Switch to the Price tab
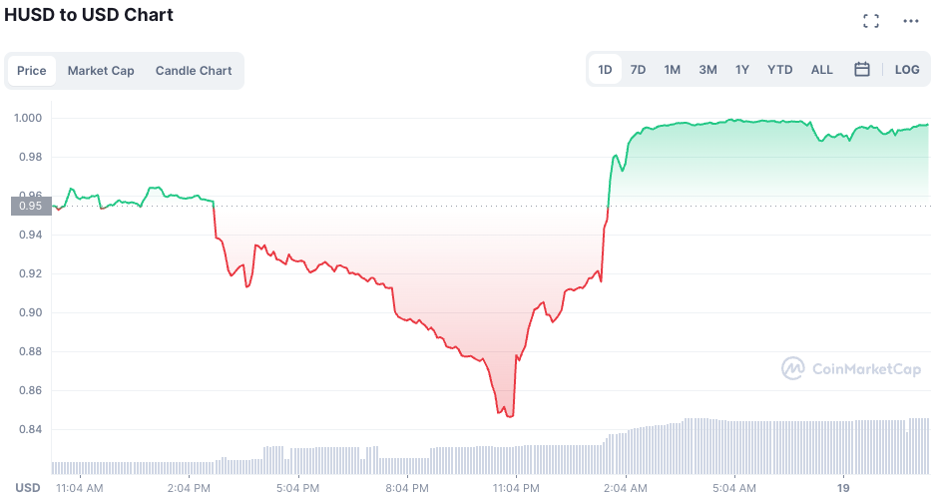The image size is (936, 498). [x=32, y=71]
